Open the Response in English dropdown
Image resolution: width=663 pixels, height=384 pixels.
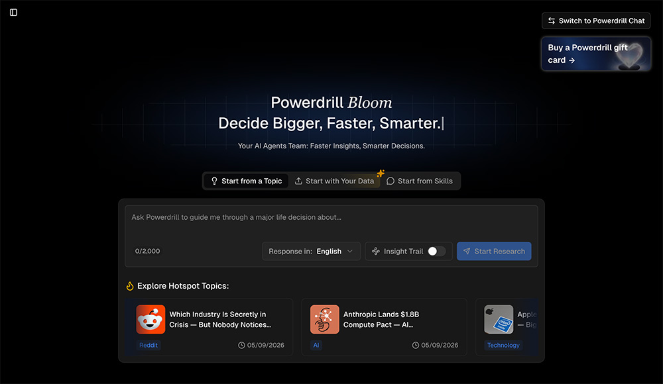pyautogui.click(x=311, y=252)
